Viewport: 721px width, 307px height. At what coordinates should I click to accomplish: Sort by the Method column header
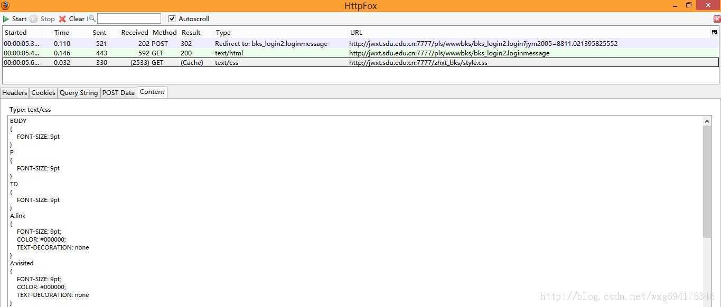coord(165,33)
